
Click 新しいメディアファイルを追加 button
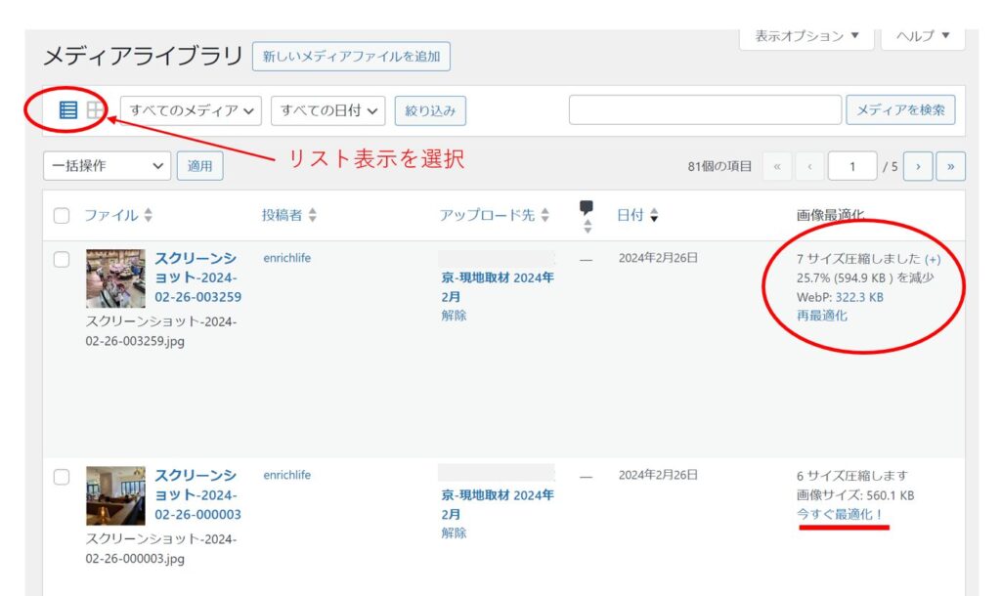[x=351, y=56]
